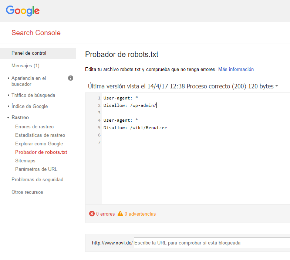Open Parámetros de URL
This screenshot has height=260, width=290.
pyautogui.click(x=36, y=169)
